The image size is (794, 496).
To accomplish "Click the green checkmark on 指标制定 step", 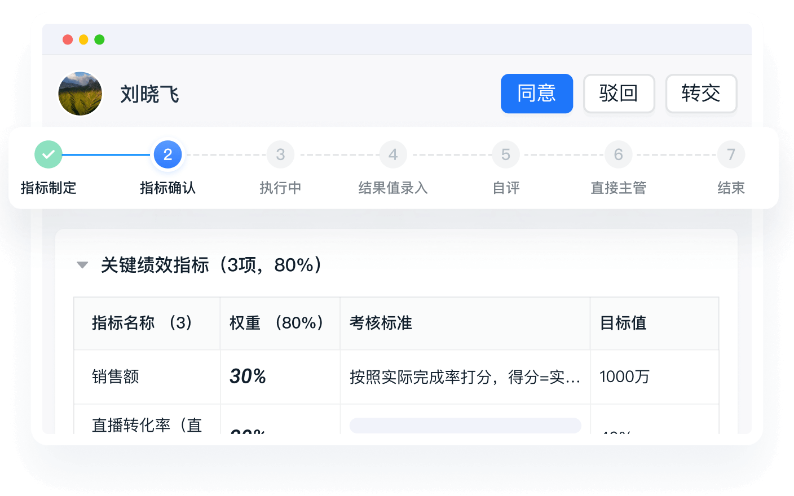I will click(48, 154).
